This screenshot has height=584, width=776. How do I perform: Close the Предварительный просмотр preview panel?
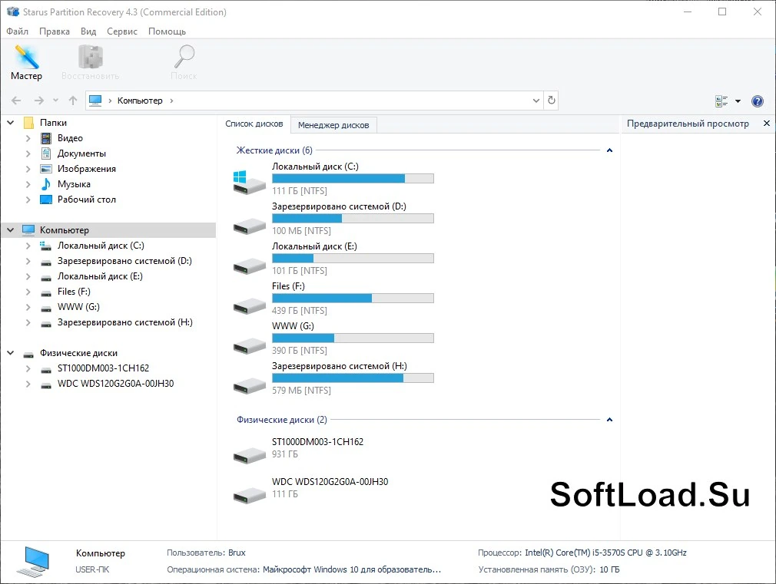click(x=767, y=123)
